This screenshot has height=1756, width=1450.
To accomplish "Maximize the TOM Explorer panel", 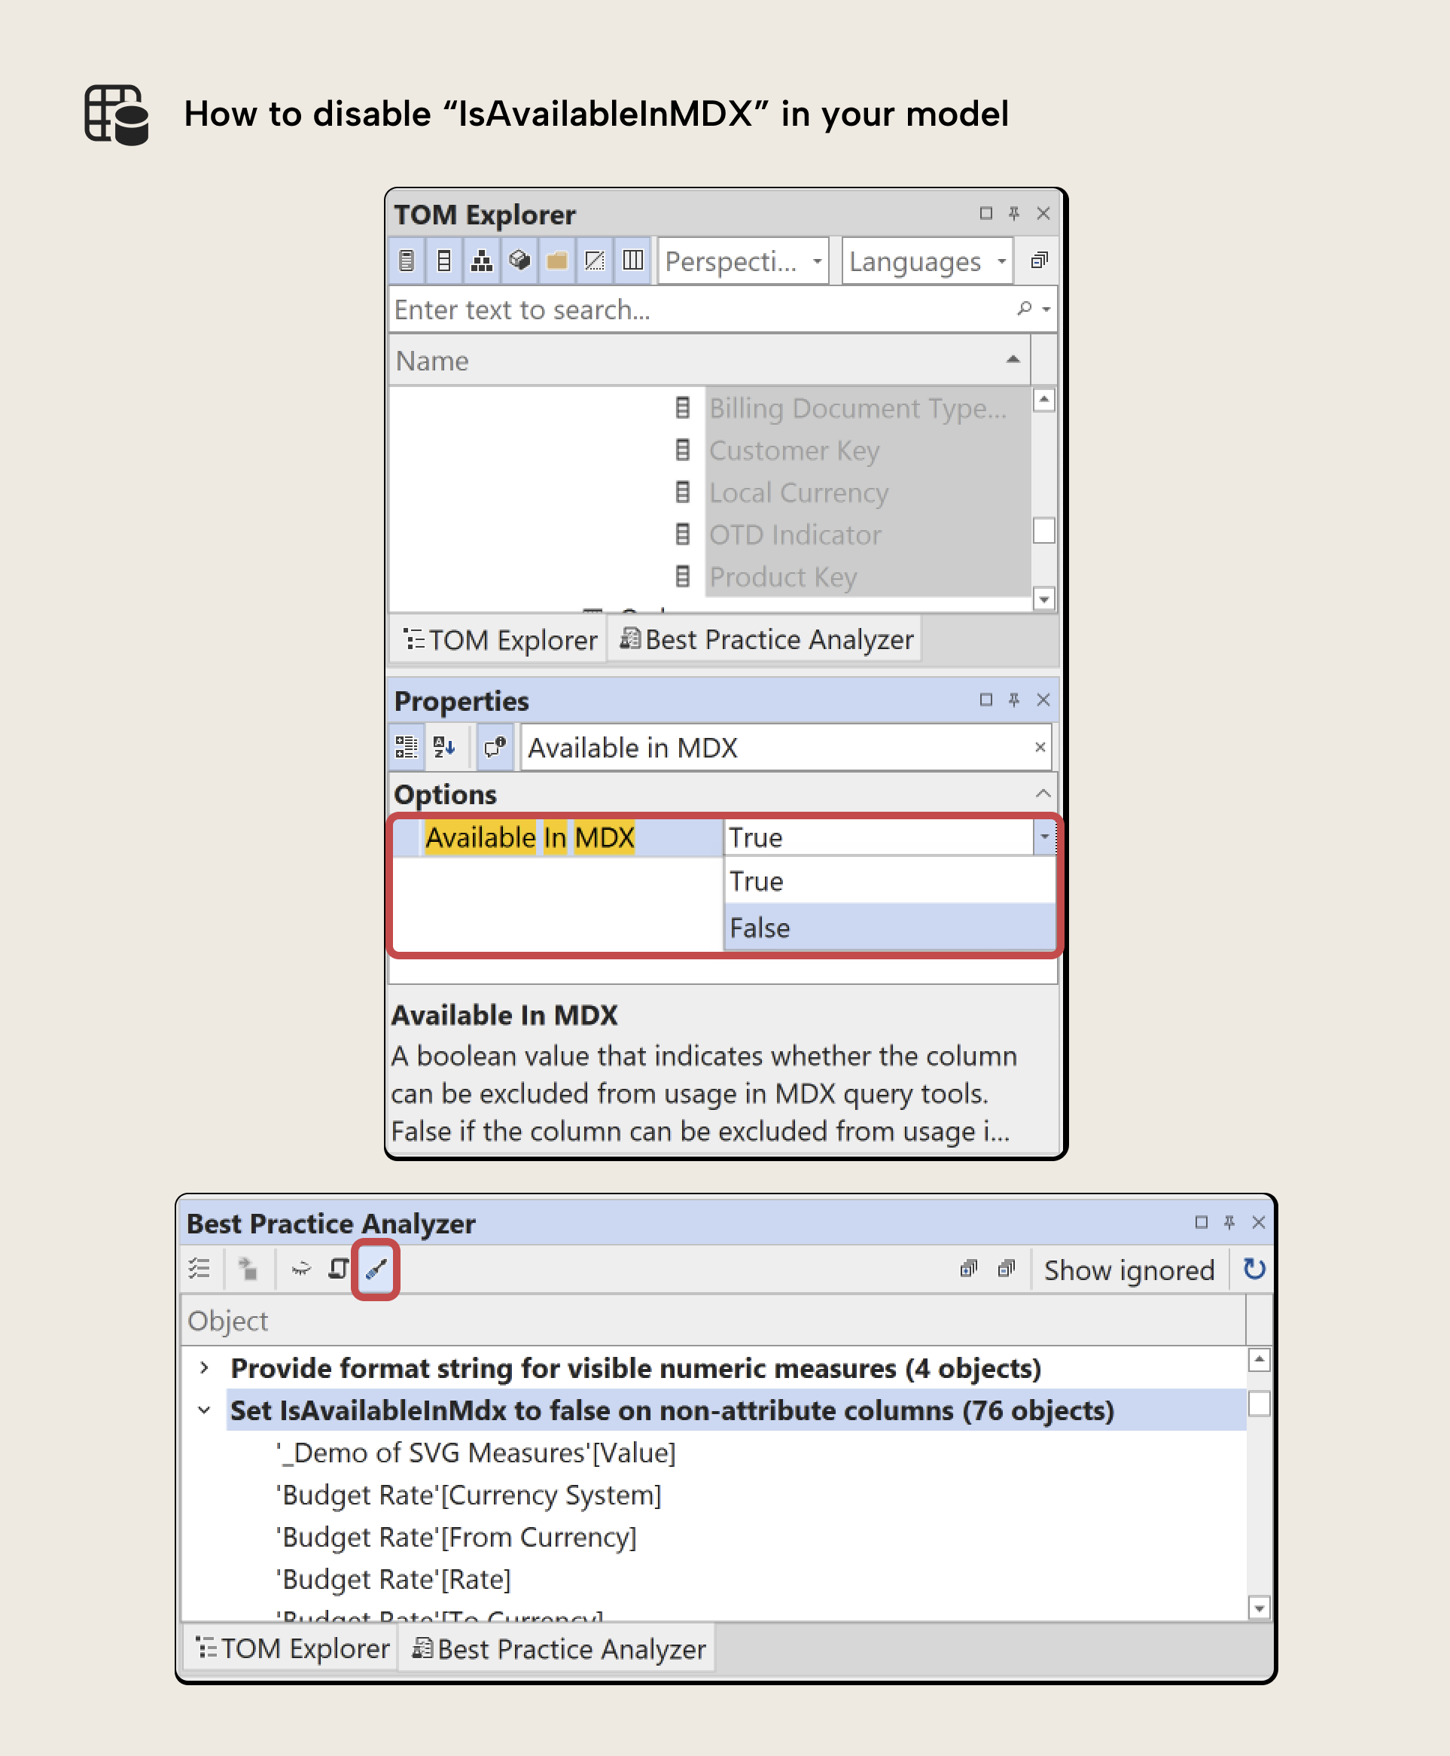I will [x=985, y=213].
